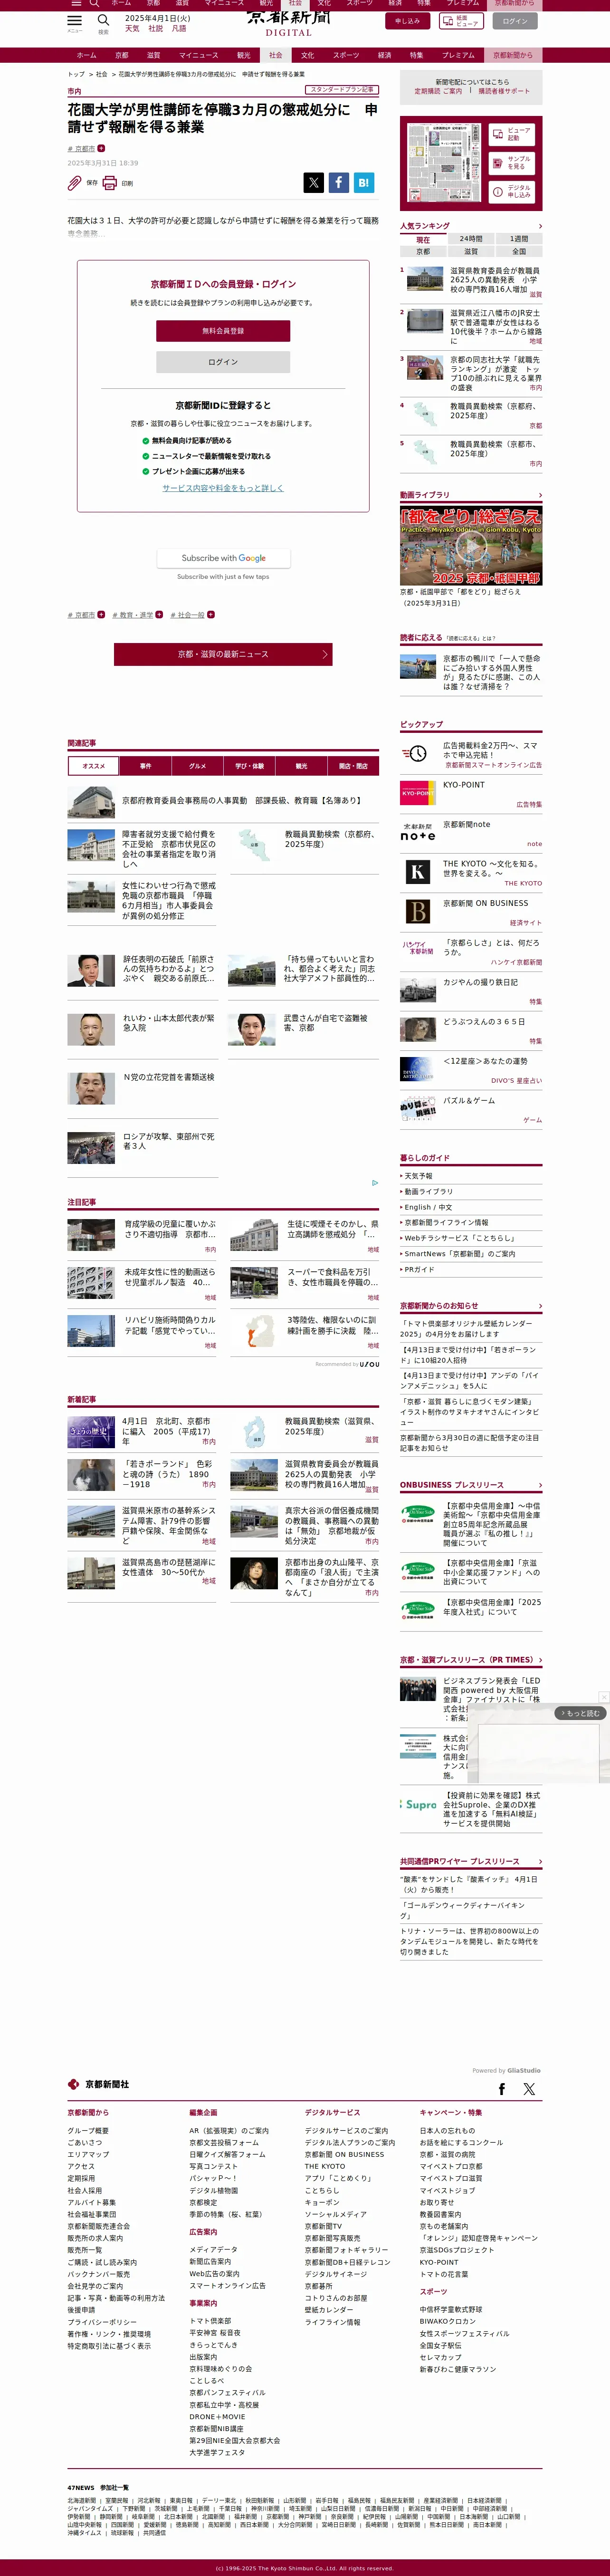Select the 京都新聞から navigation tab

(512, 55)
